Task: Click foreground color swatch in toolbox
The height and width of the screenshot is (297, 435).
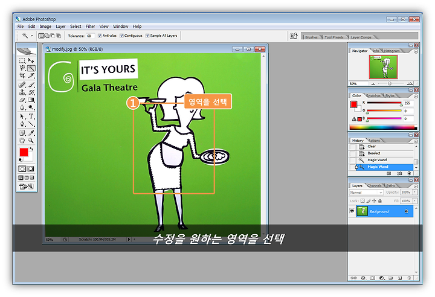Action: [24, 152]
